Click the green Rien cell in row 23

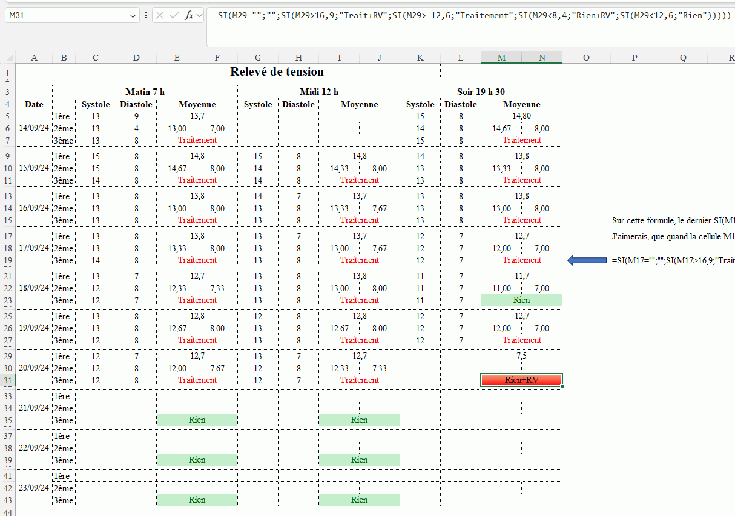coord(521,300)
